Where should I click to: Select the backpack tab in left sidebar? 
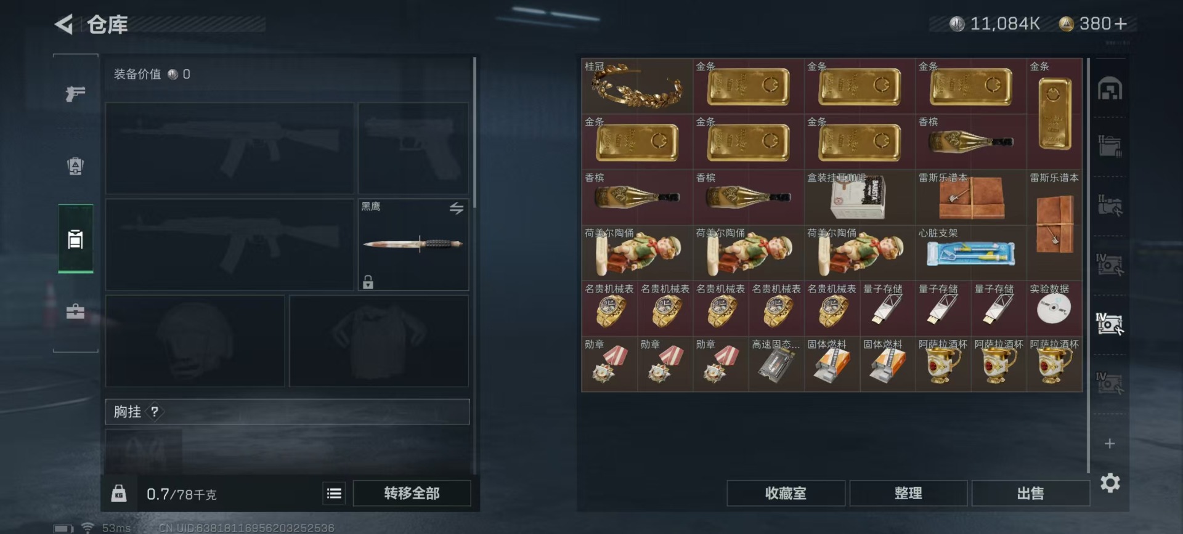coord(75,166)
